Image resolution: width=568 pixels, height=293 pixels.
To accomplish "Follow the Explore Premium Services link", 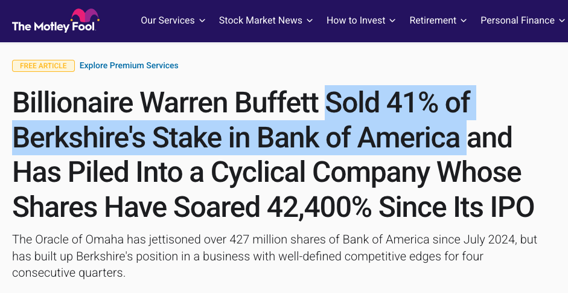I will [x=129, y=66].
